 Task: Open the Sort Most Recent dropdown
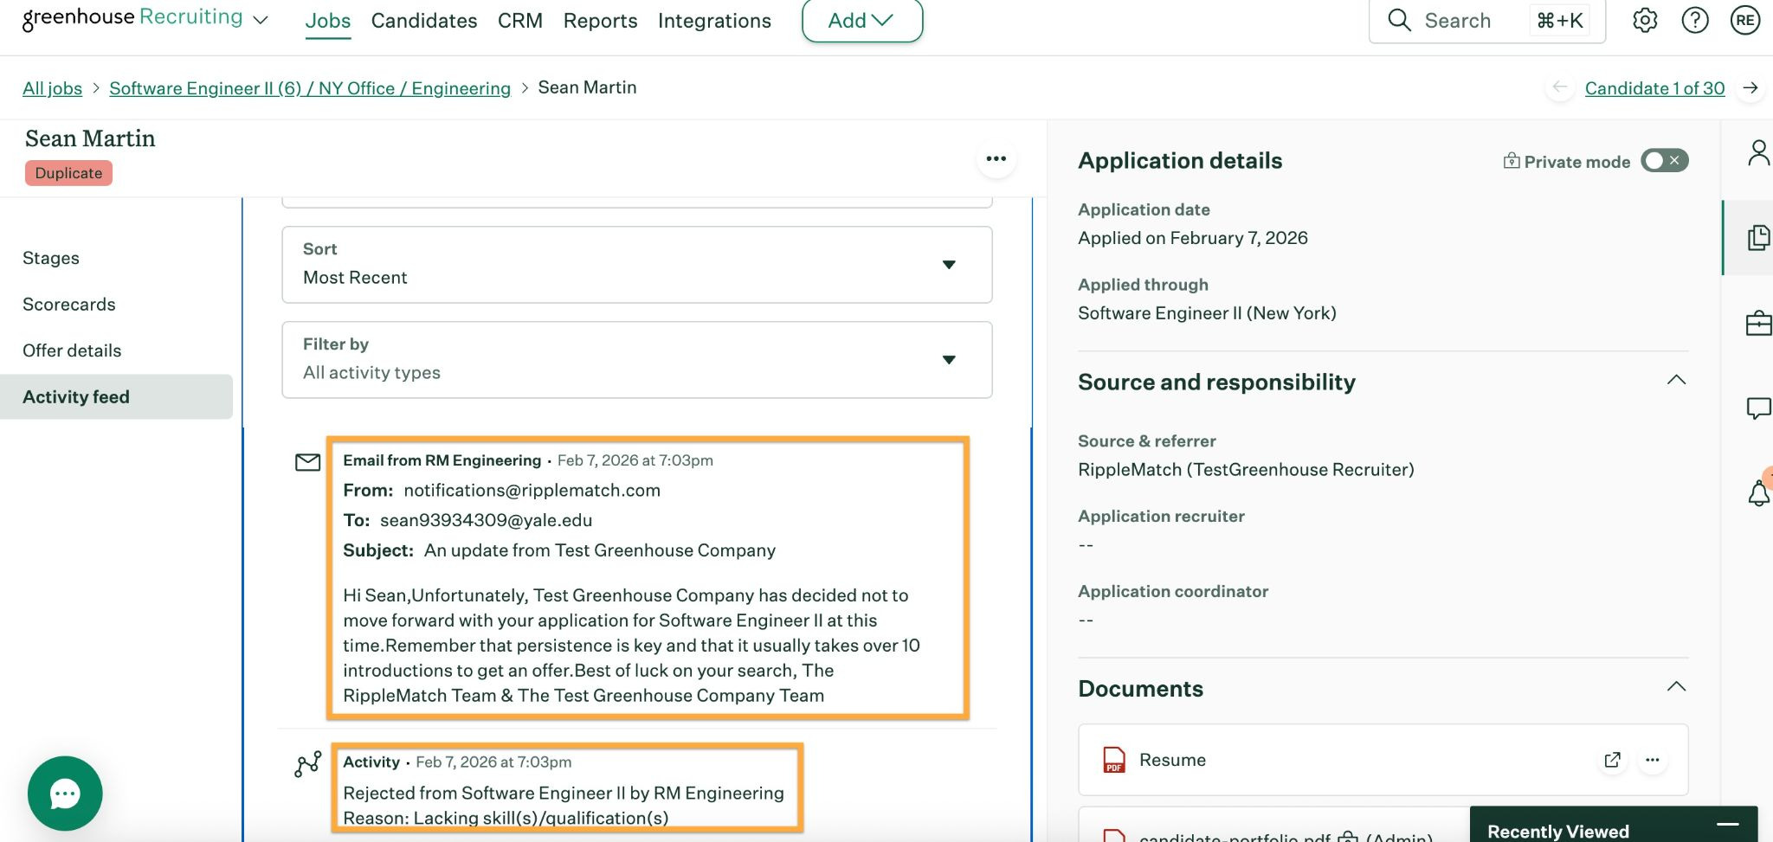[x=637, y=265]
